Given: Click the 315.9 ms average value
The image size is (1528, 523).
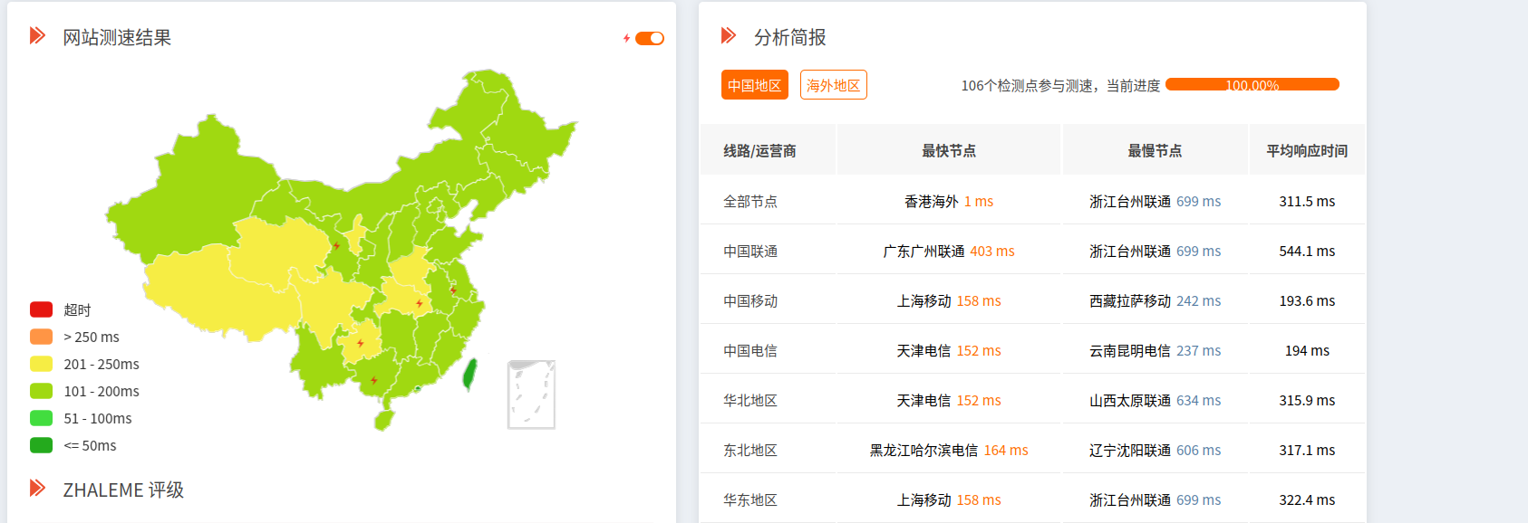Looking at the screenshot, I should 1307,400.
